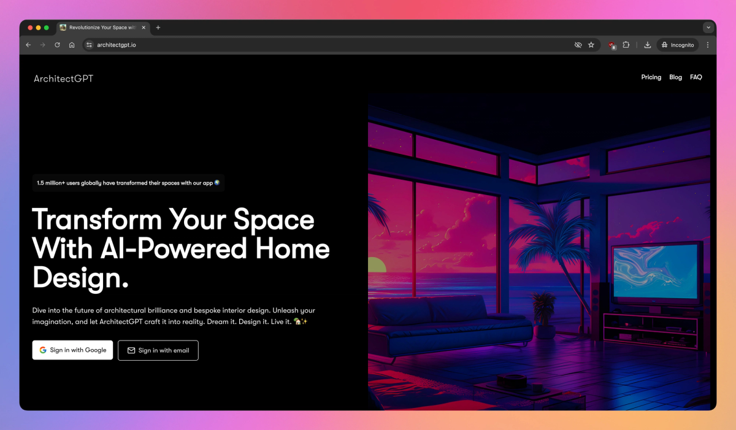Choose Sign in with email button

pos(158,350)
